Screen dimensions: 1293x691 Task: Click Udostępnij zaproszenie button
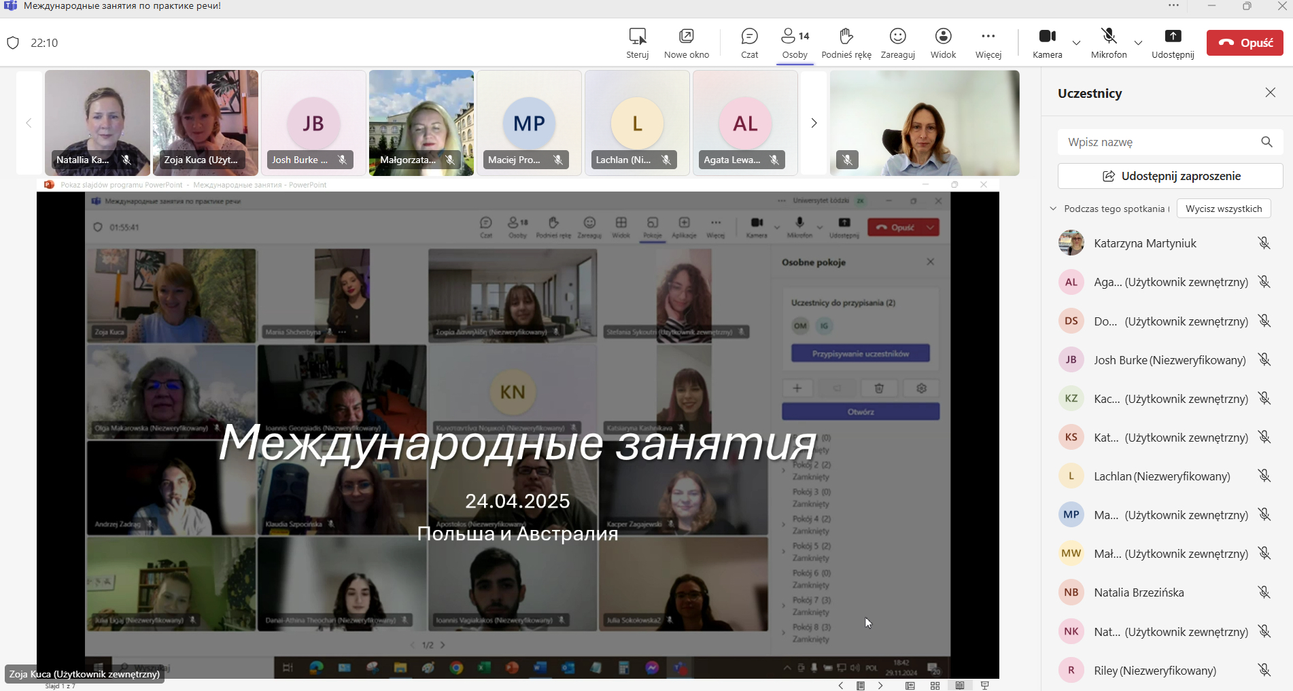pyautogui.click(x=1170, y=176)
